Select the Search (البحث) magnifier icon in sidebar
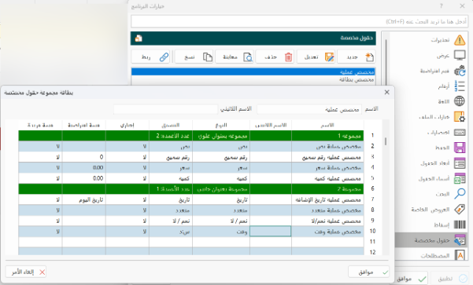The width and height of the screenshot is (473, 285). [x=460, y=193]
